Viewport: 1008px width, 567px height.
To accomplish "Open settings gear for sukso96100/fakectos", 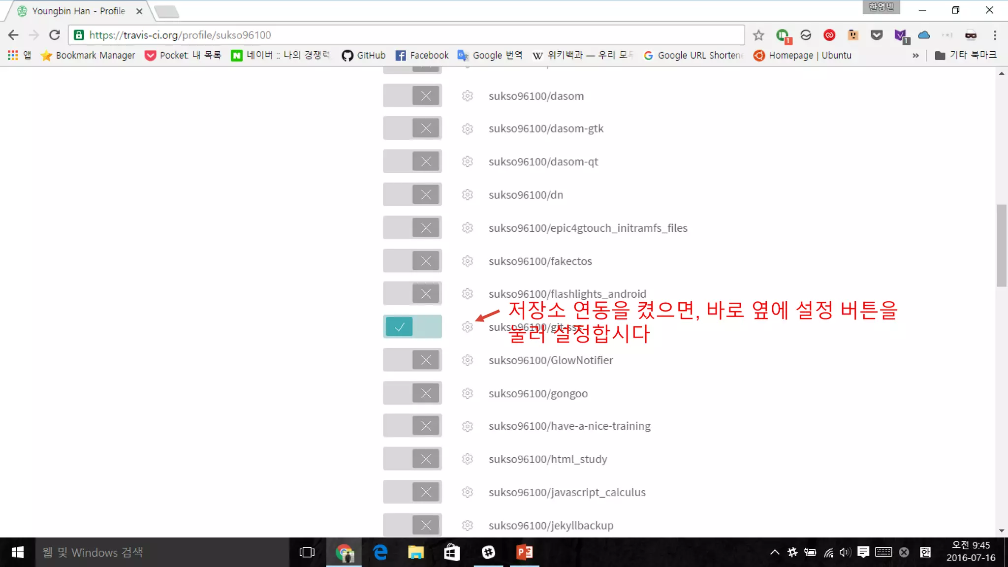I will pos(467,261).
